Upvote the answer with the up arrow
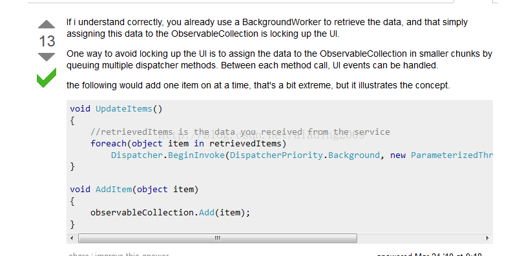Viewport: 511px width, 256px height. (47, 25)
